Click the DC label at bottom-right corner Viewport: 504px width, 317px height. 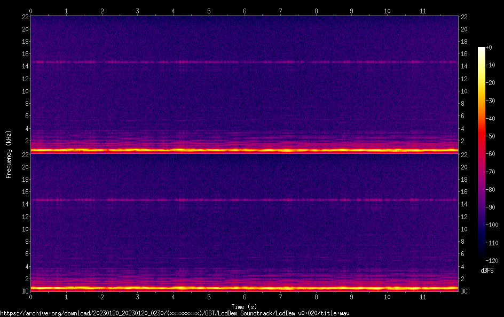(464, 291)
